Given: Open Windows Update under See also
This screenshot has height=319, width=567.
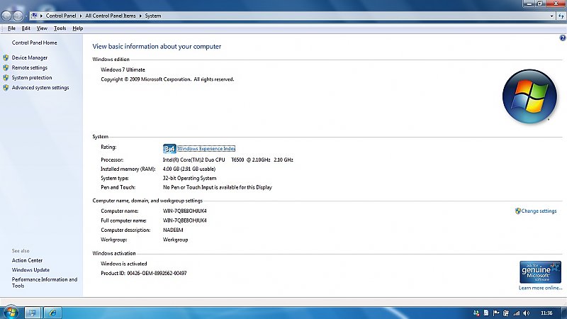Looking at the screenshot, I should pos(30,270).
